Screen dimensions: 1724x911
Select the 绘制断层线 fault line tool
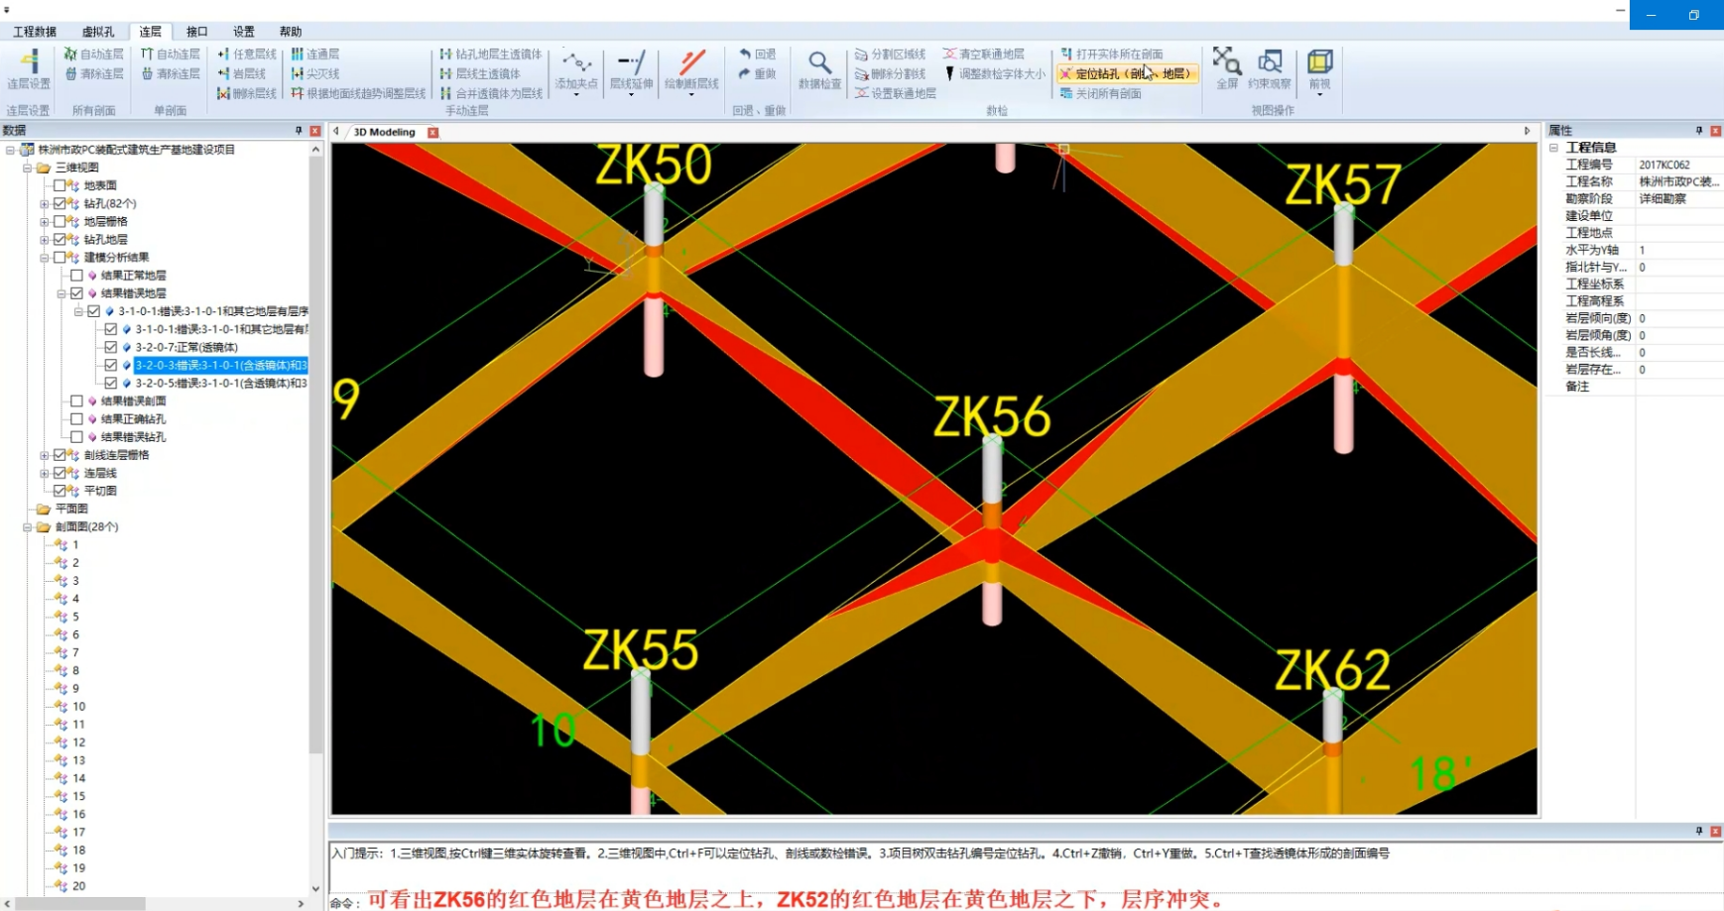pos(691,69)
